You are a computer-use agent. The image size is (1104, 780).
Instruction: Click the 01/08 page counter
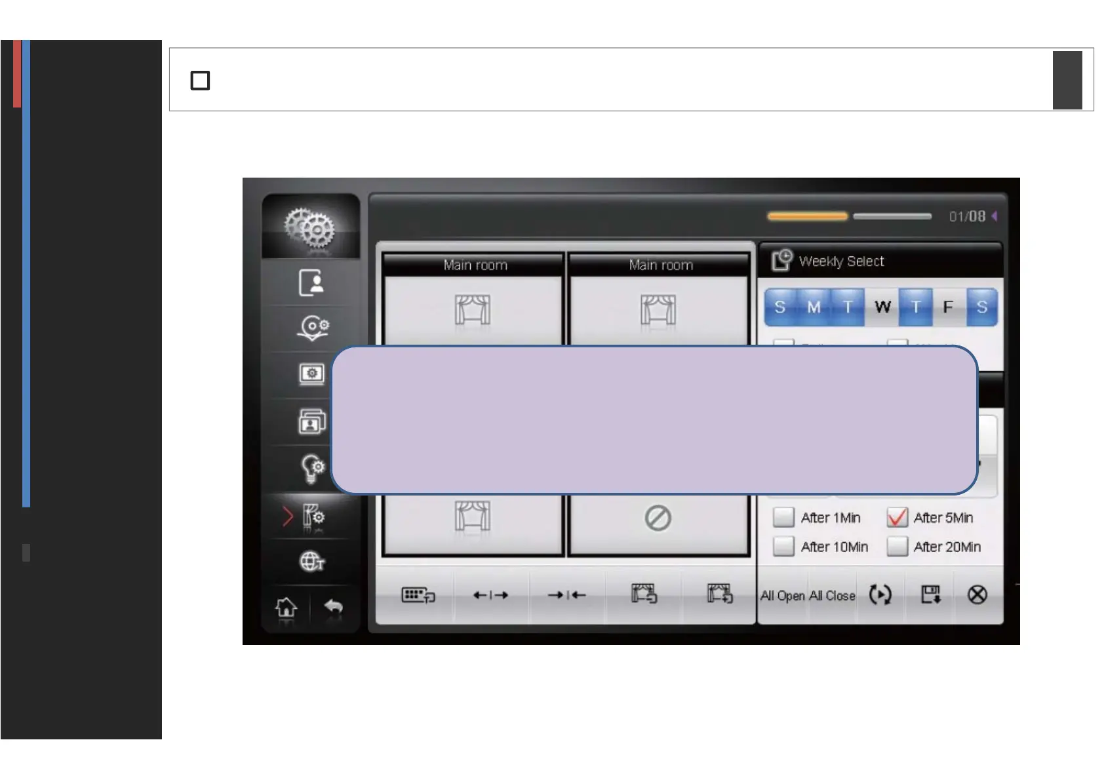pyautogui.click(x=967, y=216)
